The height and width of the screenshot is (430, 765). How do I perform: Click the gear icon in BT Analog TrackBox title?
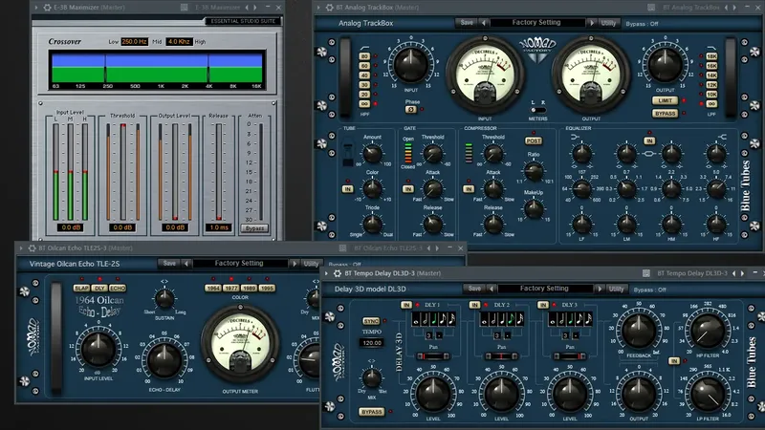point(329,8)
